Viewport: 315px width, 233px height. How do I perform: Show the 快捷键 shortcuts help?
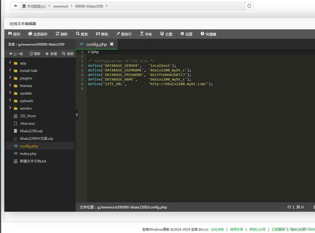point(208,34)
